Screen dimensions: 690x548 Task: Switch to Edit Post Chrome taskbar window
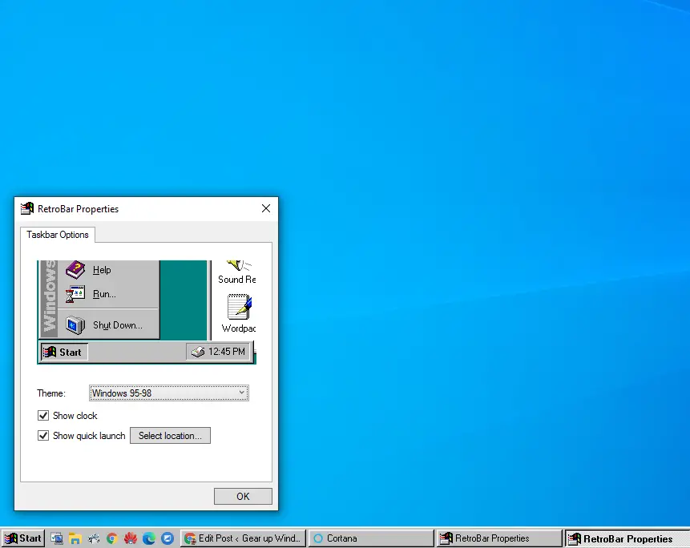(243, 538)
